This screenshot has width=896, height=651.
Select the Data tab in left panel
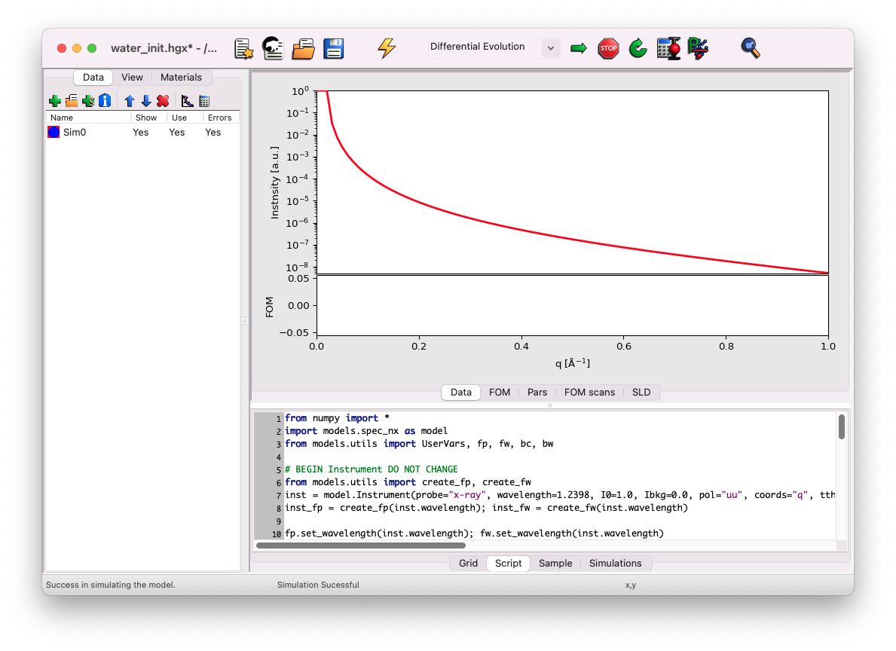click(93, 77)
